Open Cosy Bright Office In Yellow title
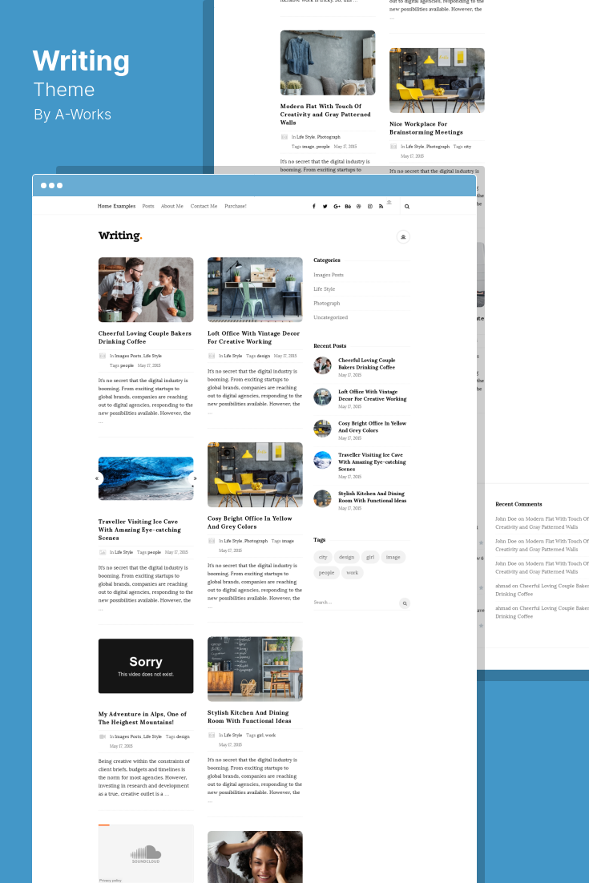The width and height of the screenshot is (589, 883). 249,522
